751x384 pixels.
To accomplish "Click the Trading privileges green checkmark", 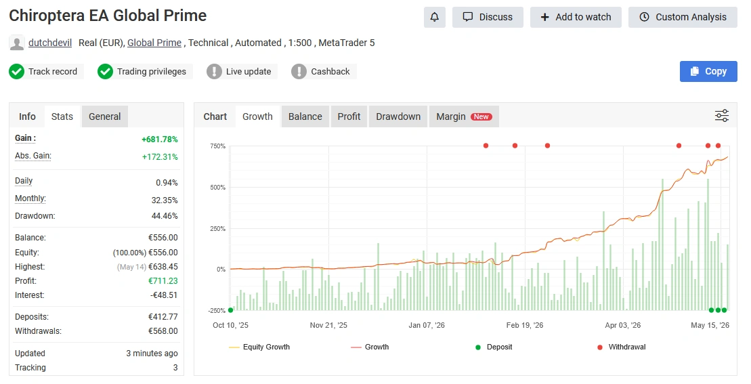I will pos(106,71).
